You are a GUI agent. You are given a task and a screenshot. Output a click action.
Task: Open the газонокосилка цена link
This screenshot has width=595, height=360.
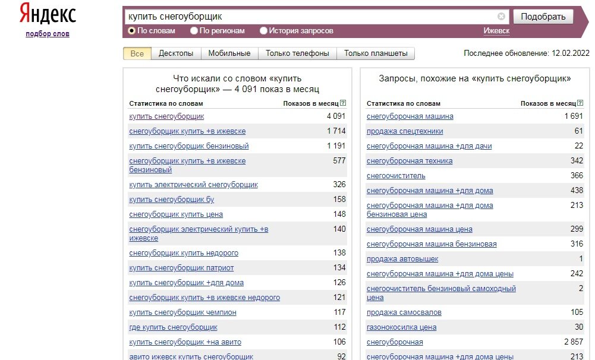point(401,327)
